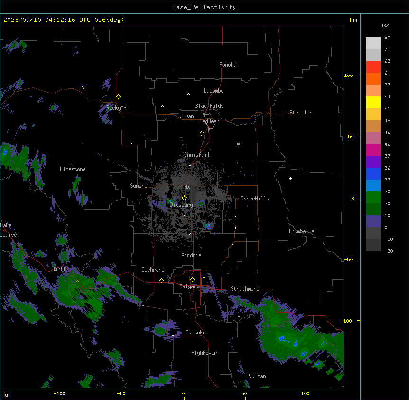Select the purple 36-39 dBZ legend swatch

tap(373, 162)
